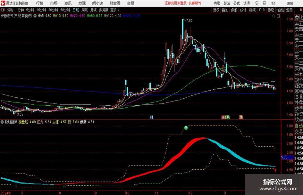Open the 行情 menu
Image resolution: width=303 pixels, height=195 pixels.
click(40, 3)
